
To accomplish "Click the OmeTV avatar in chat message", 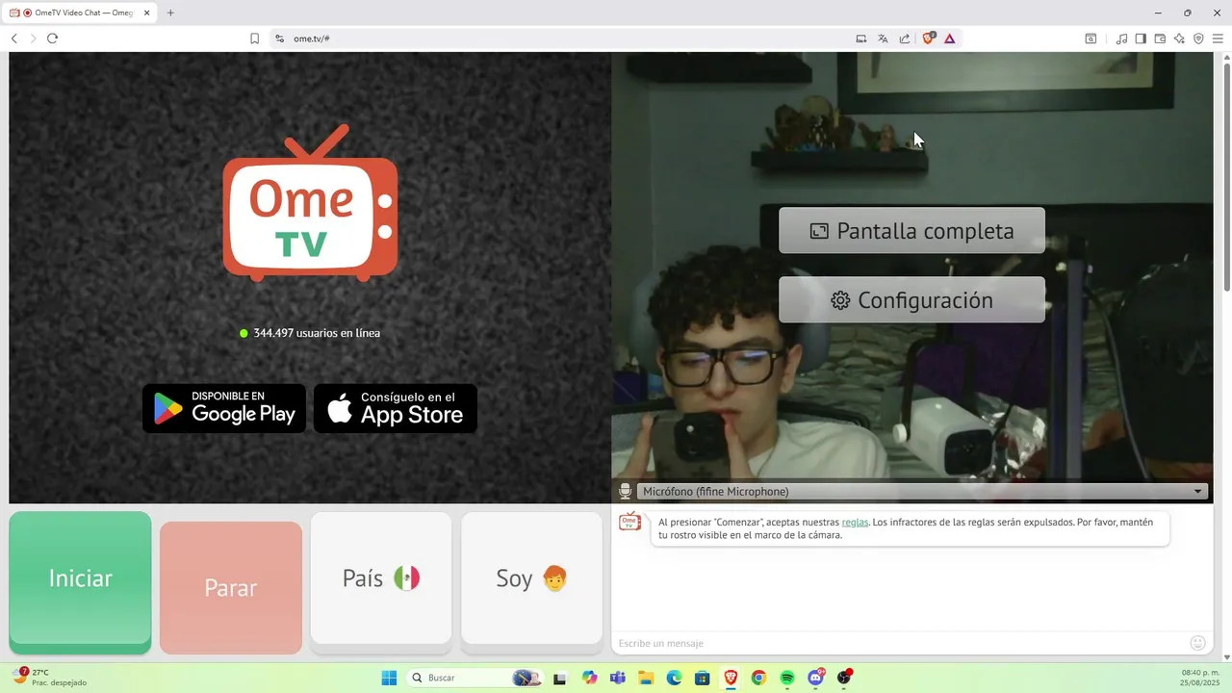I will tap(629, 522).
